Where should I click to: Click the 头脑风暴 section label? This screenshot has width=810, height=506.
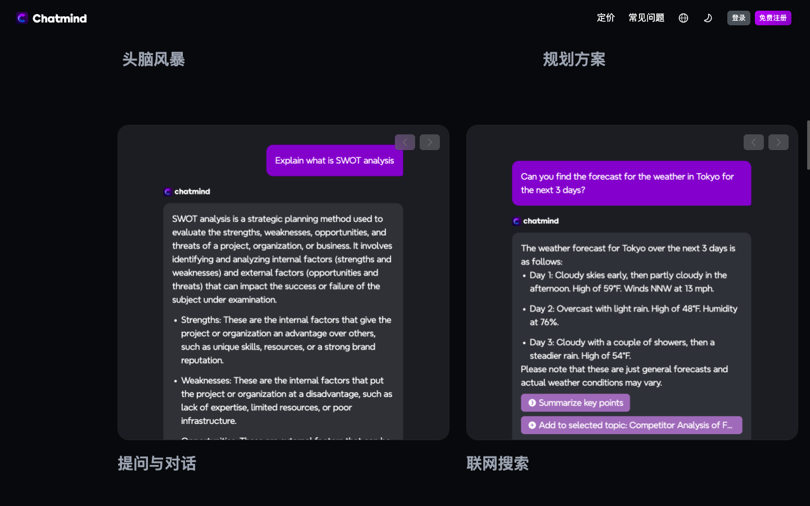point(154,59)
